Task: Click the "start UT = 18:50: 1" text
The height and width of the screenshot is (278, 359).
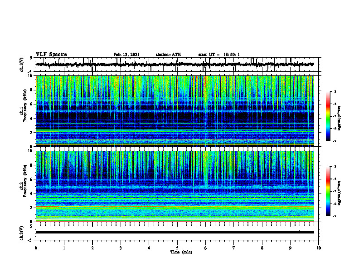Action: click(219, 55)
